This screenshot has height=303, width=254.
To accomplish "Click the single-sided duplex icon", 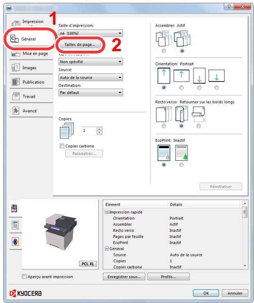I will [164, 114].
